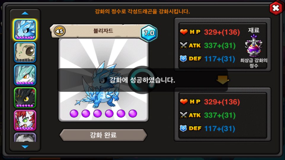Tap the 최상급 강화의 정수 potion icon
Screen dimensions: 285x160
[254, 46]
